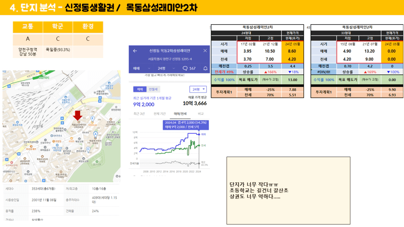This screenshot has width=404, height=227.
Task: Close the 신정동 목동2차삼성래미안 panel
Action: [x=205, y=51]
